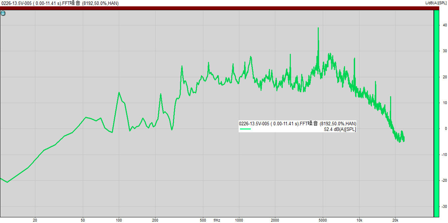The height and width of the screenshot is (223, 448).
Task: Click the -30 tick label on the level axis
Action: pyautogui.click(x=444, y=206)
